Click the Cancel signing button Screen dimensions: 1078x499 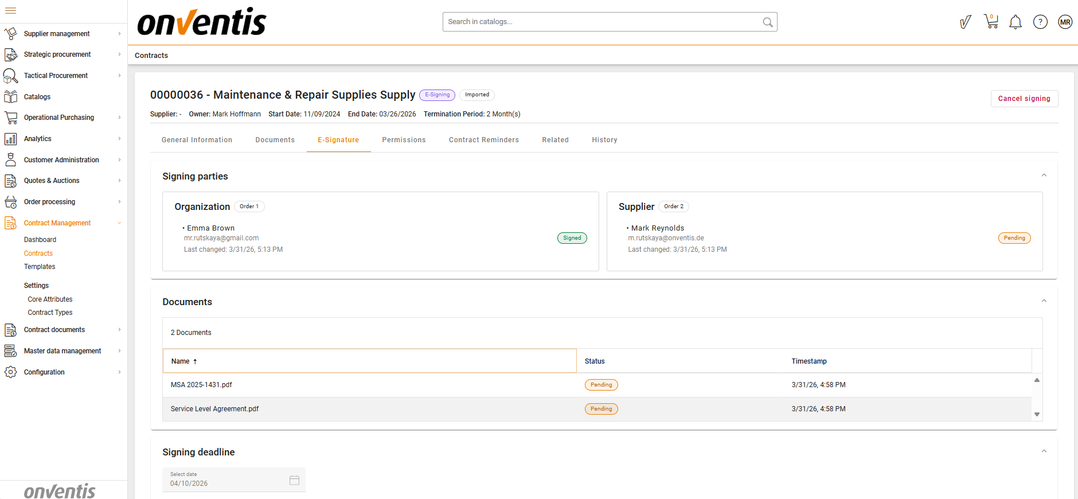(x=1024, y=99)
